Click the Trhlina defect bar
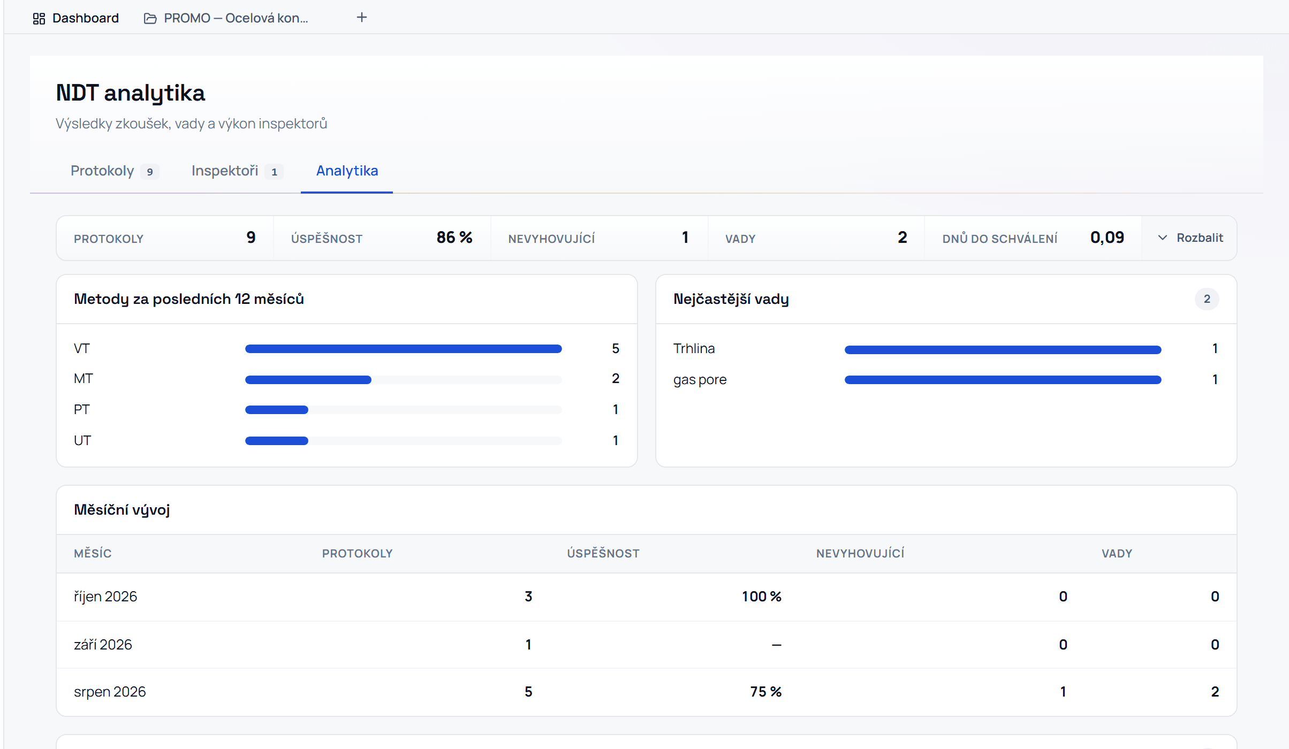 (x=1003, y=350)
